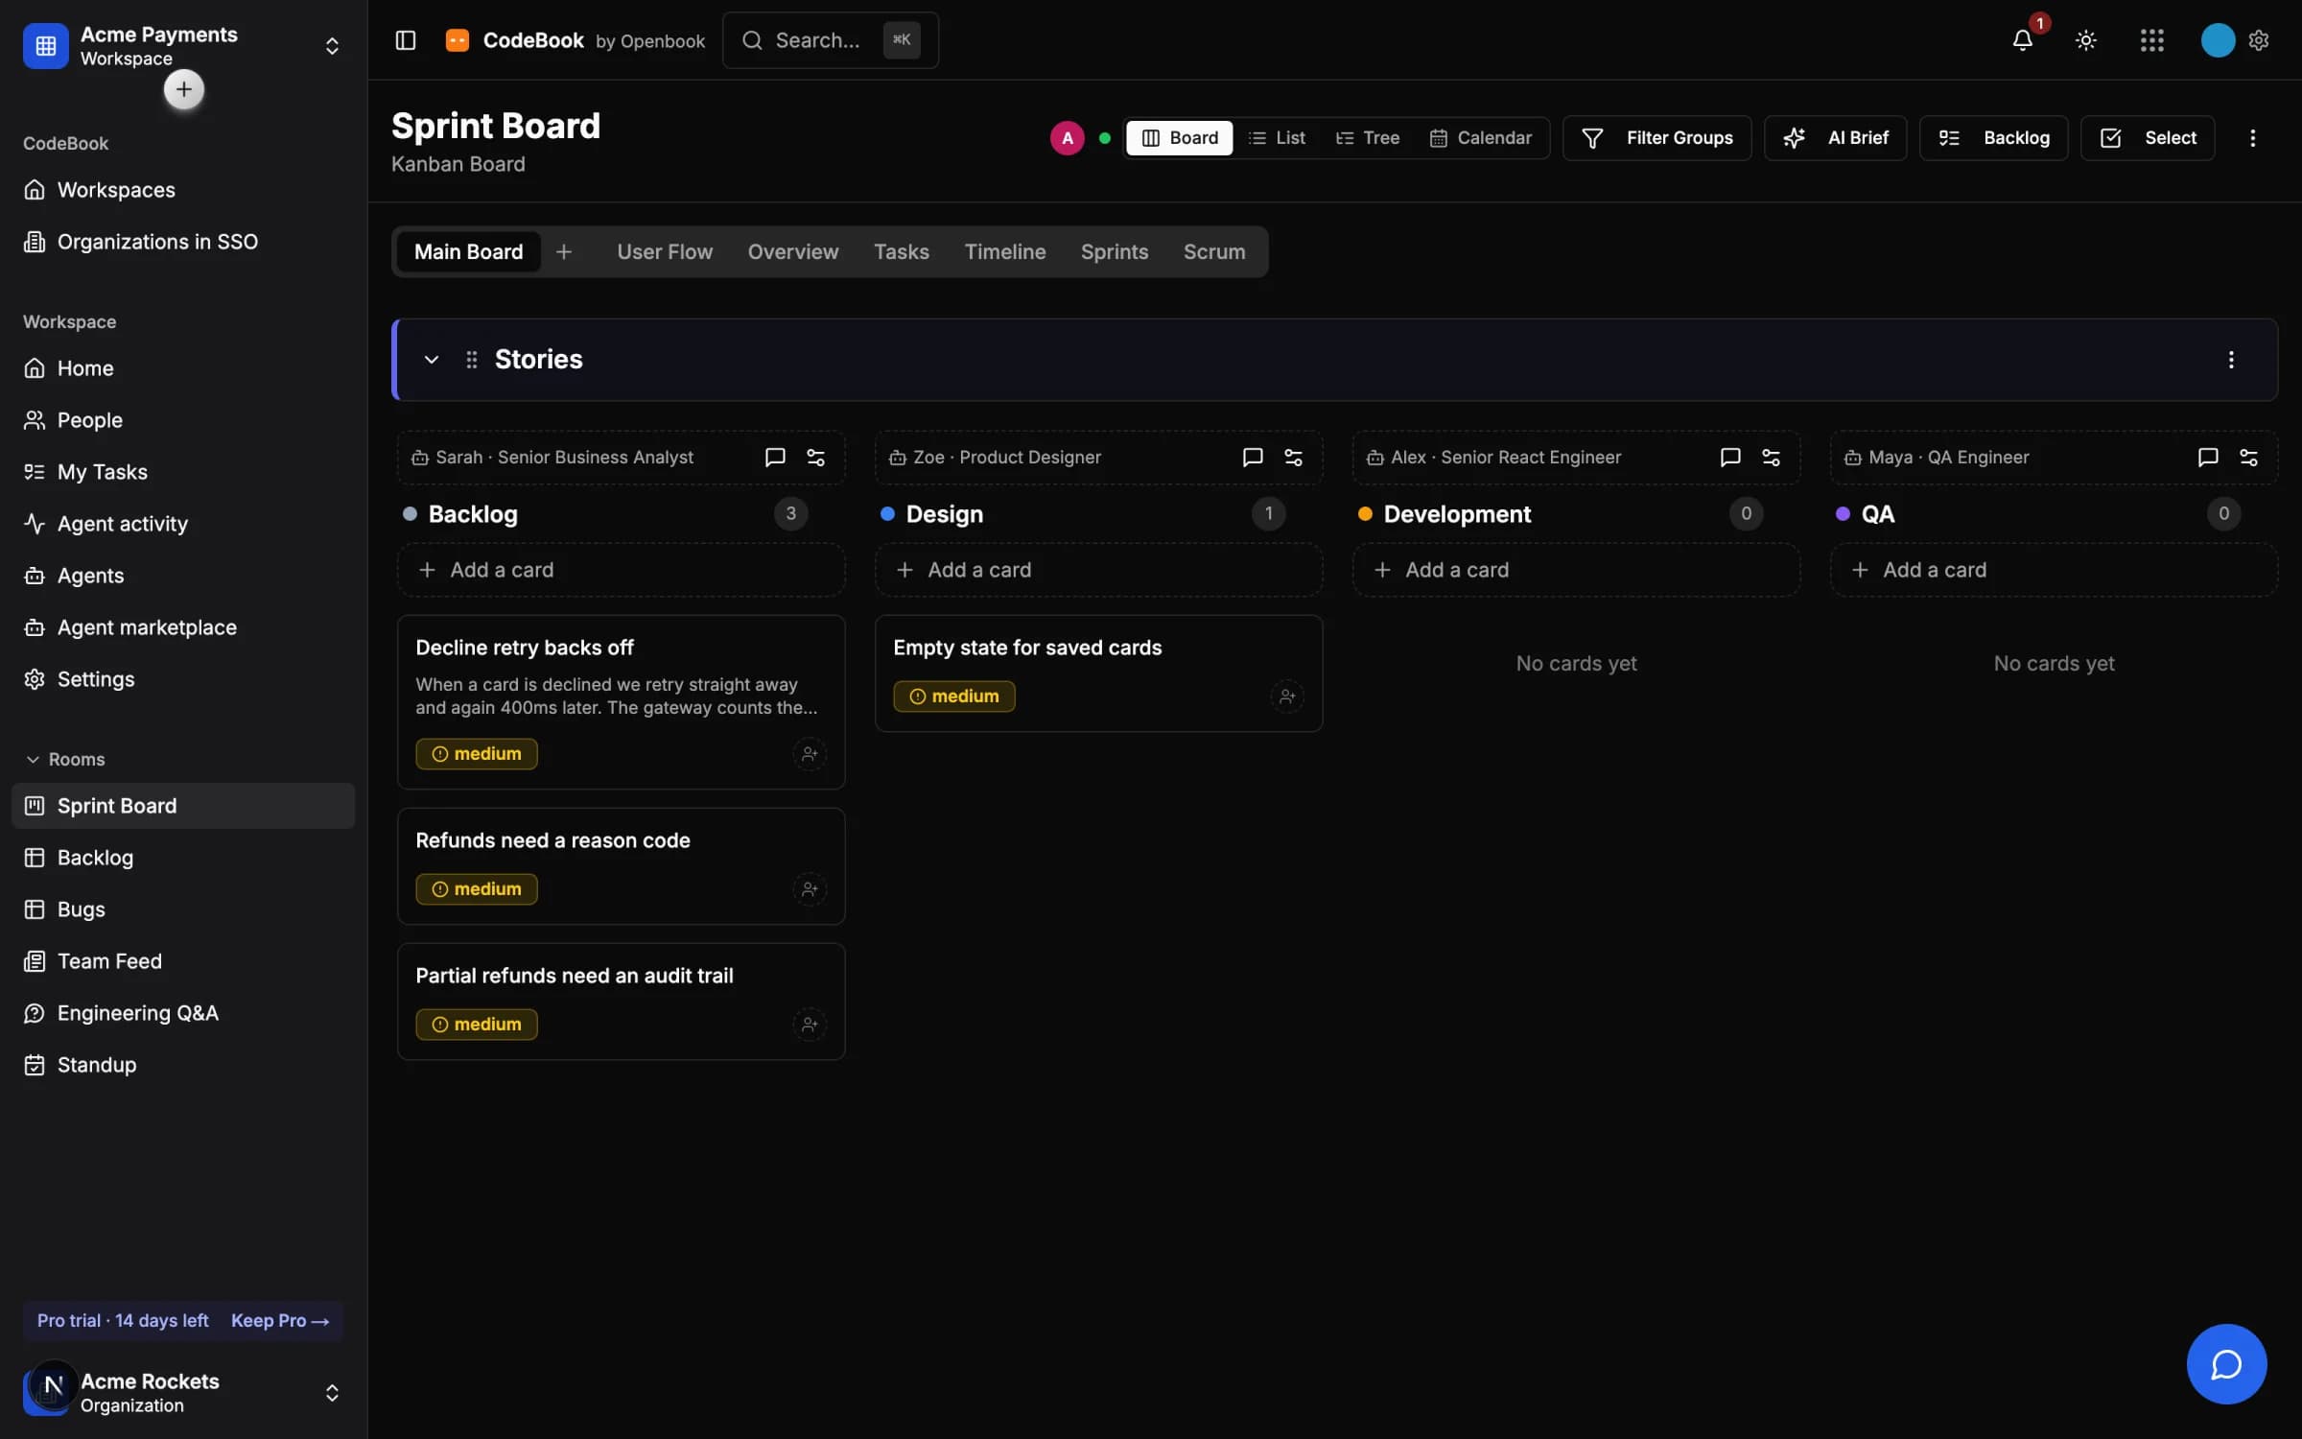The height and width of the screenshot is (1439, 2302).
Task: Open chat for Alex's Development column
Action: (x=1729, y=458)
